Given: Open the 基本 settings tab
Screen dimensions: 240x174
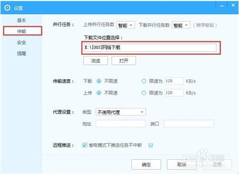Looking at the screenshot, I should click(21, 20).
